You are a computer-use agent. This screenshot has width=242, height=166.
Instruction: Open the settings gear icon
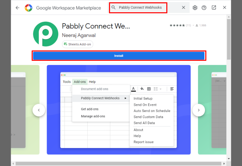[195, 8]
